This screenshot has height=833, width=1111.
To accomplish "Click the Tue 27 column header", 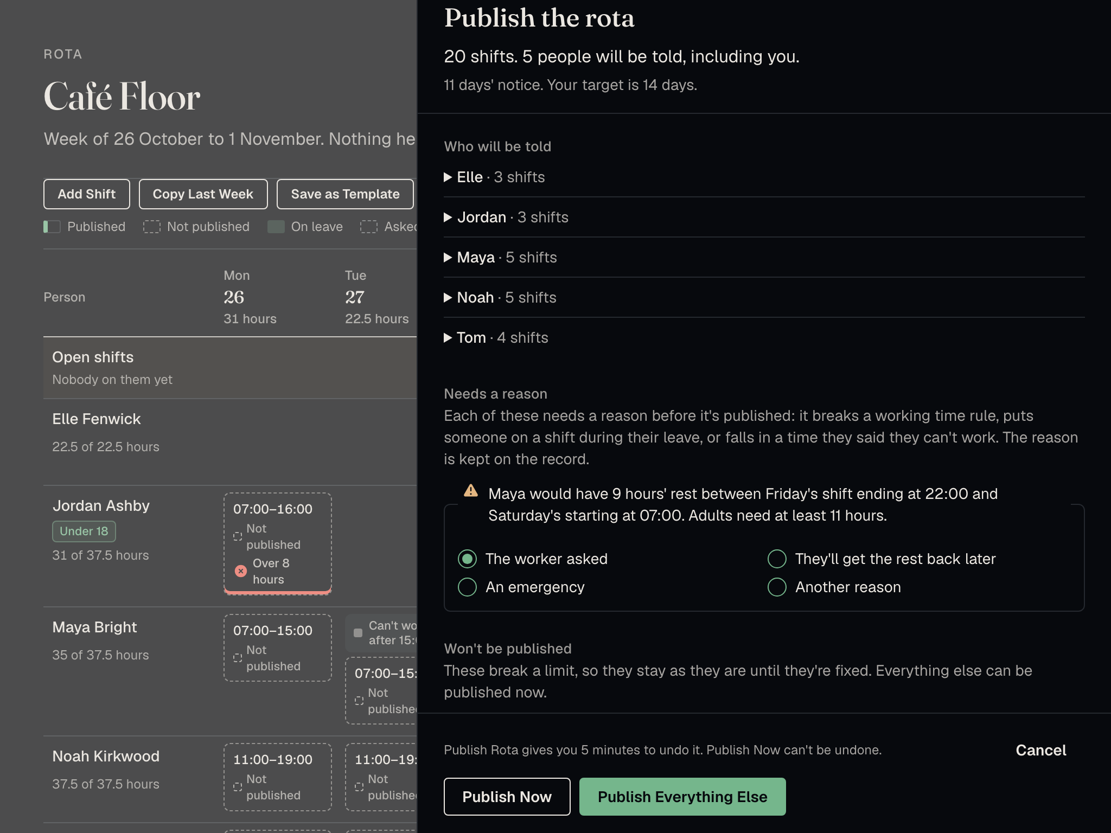I will click(x=377, y=297).
